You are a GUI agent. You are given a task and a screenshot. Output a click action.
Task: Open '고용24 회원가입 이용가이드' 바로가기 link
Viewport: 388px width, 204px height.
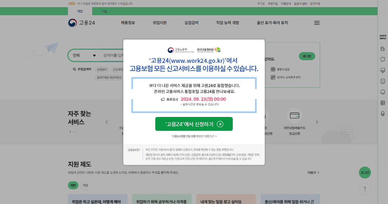pos(194,136)
